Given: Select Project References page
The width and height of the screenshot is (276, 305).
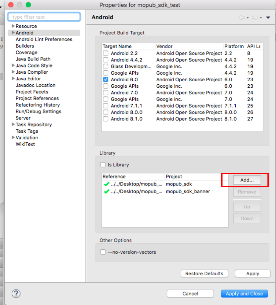Looking at the screenshot, I should tap(37, 98).
